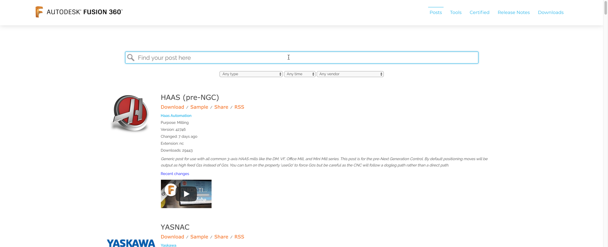This screenshot has height=247, width=608.
Task: Switch to the Downloads tab
Action: tap(551, 12)
